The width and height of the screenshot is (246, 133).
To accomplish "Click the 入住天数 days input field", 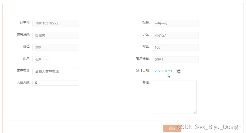I will click(56, 83).
